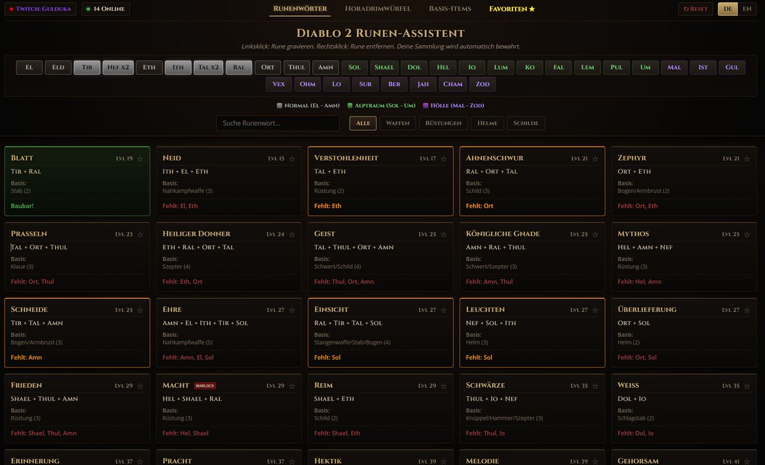Mark Zephyr as favorite
Image resolution: width=765 pixels, height=465 pixels.
click(747, 158)
